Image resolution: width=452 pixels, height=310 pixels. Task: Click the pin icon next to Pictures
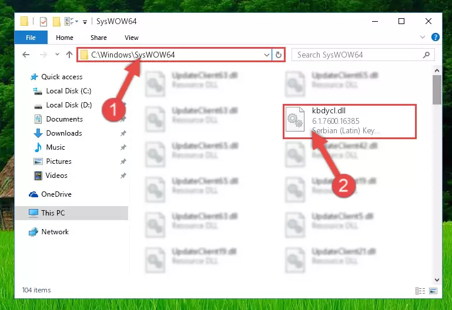point(123,161)
